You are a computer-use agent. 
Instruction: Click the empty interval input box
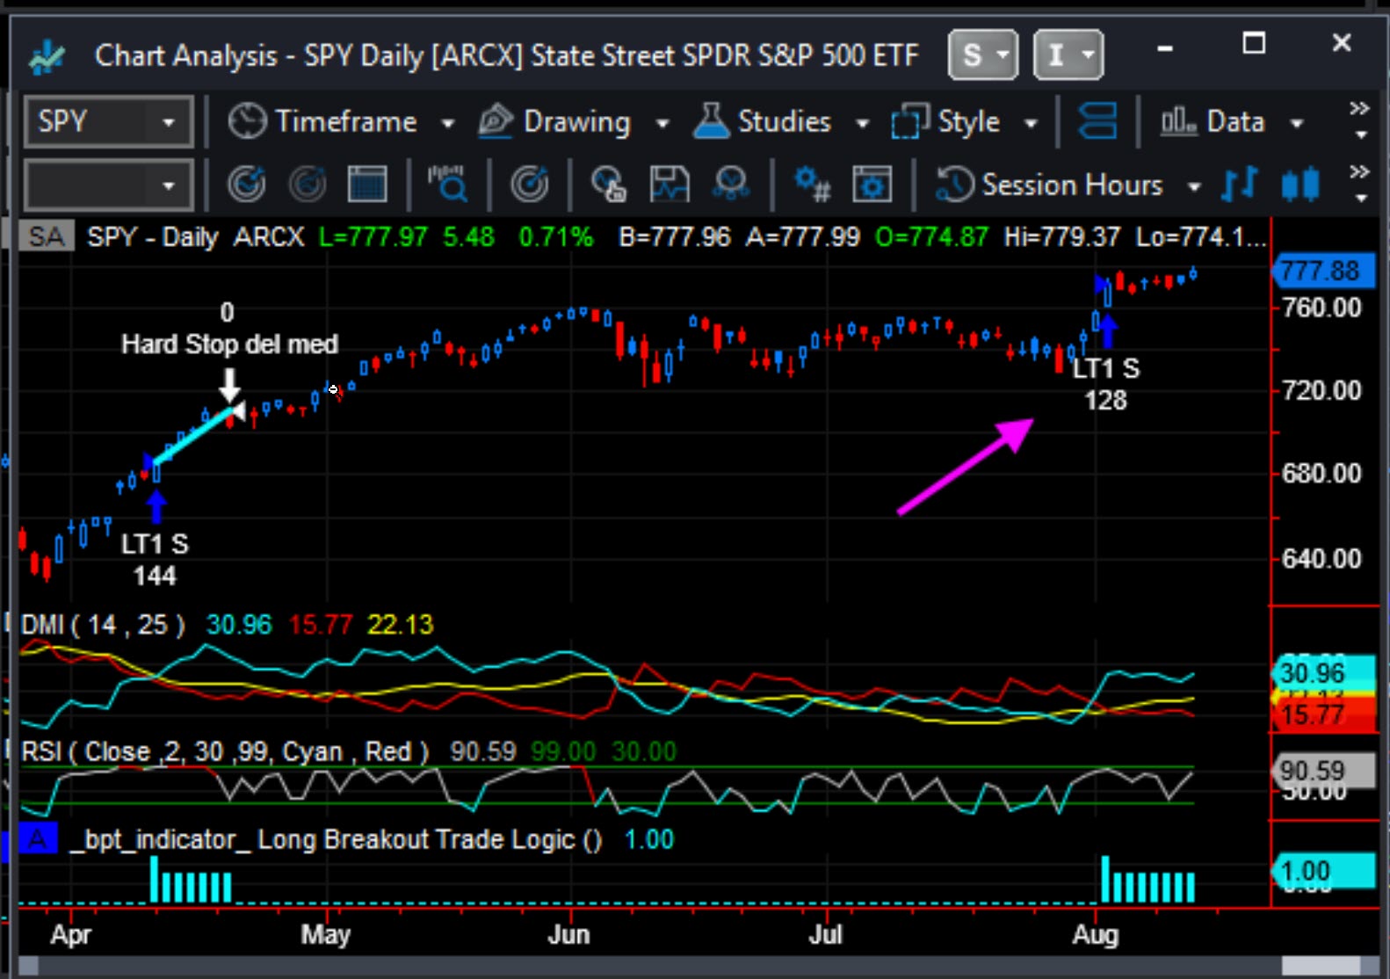click(108, 185)
